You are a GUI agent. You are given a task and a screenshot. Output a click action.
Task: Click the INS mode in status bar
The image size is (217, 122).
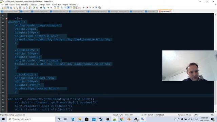(x=212, y=115)
